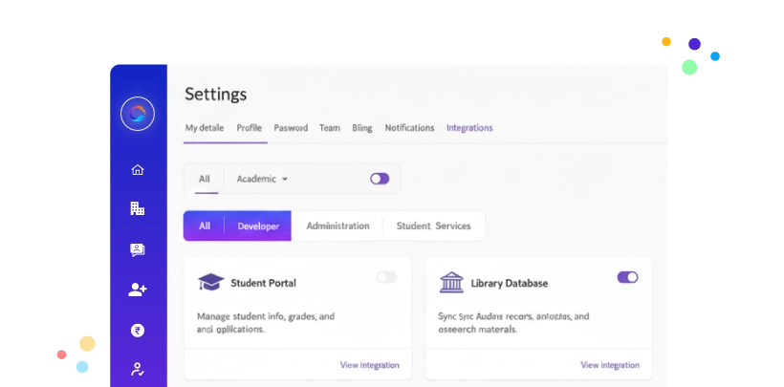Expand the Academic dropdown
The width and height of the screenshot is (784, 387).
click(x=263, y=179)
